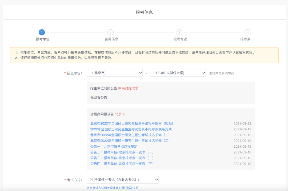Open link 北京市2022年全国硕士研究生招生考试报名须知（一）
The height and width of the screenshot is (191, 288).
(130, 135)
